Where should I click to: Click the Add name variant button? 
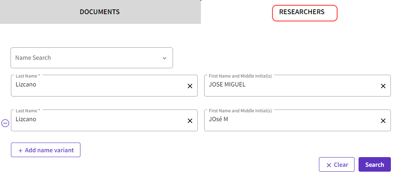tap(46, 150)
